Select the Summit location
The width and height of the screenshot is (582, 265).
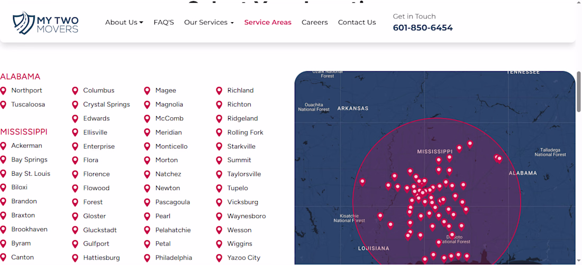pyautogui.click(x=239, y=160)
